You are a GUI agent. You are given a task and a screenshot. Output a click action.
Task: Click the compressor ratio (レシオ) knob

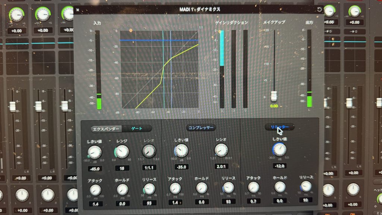pyautogui.click(x=220, y=150)
